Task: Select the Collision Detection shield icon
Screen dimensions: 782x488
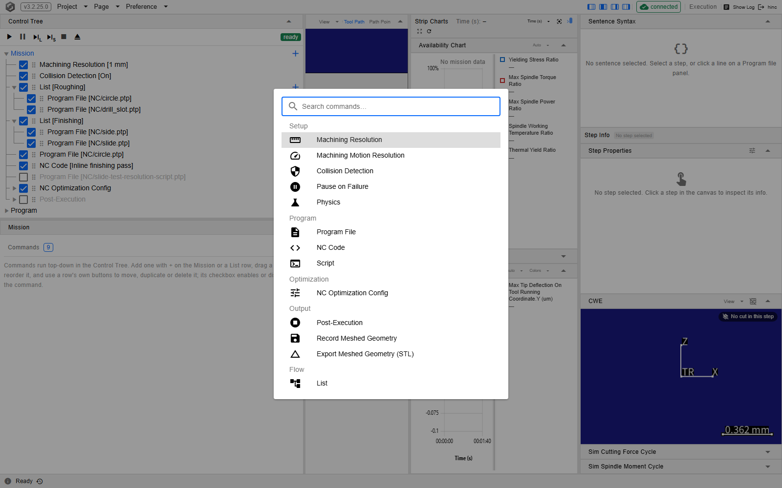Action: 295,171
